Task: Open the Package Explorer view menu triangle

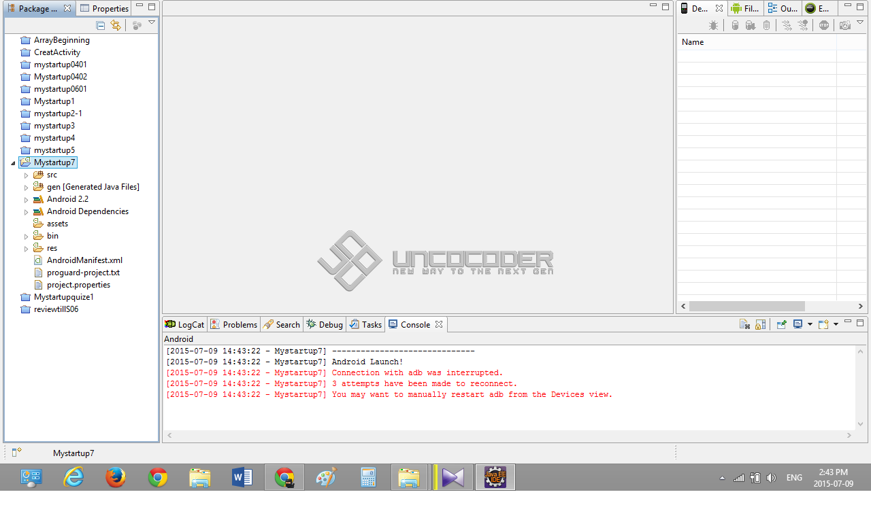Action: 152,23
